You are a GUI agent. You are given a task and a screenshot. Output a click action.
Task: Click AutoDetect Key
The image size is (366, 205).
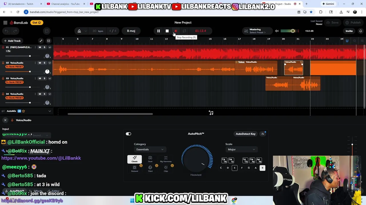pyautogui.click(x=246, y=134)
